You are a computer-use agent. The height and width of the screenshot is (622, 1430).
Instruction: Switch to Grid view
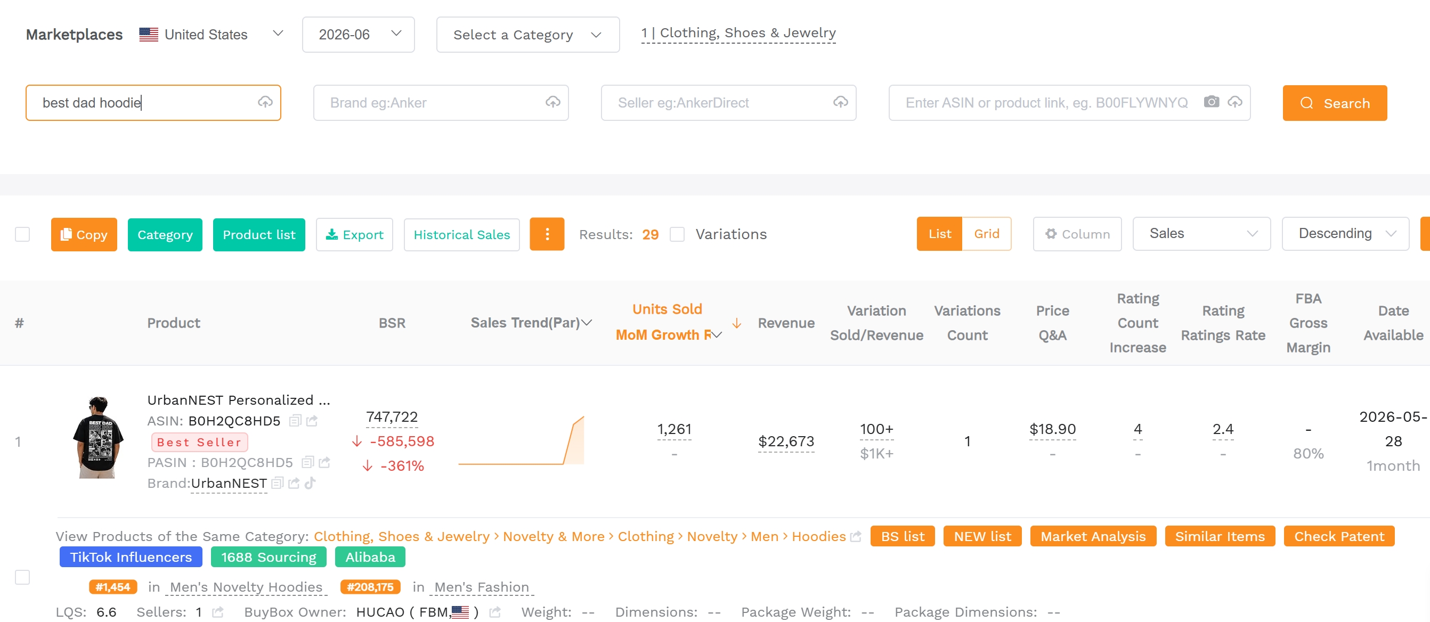pyautogui.click(x=987, y=234)
